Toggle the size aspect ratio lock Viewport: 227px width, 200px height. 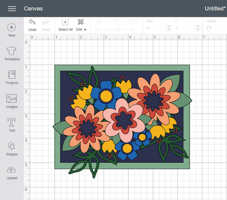tap(176, 20)
